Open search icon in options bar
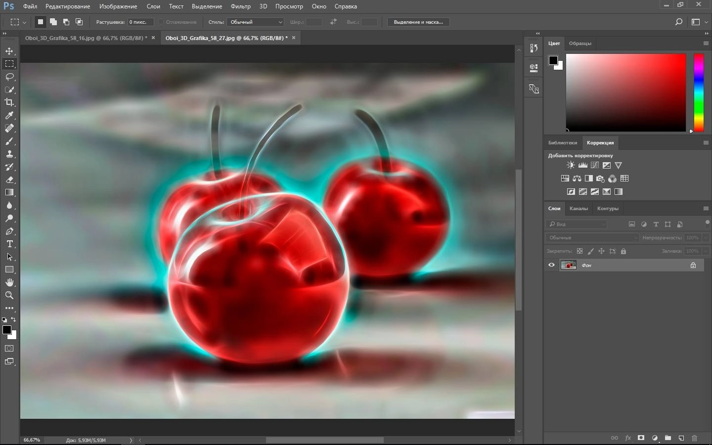This screenshot has height=445, width=712. (679, 22)
